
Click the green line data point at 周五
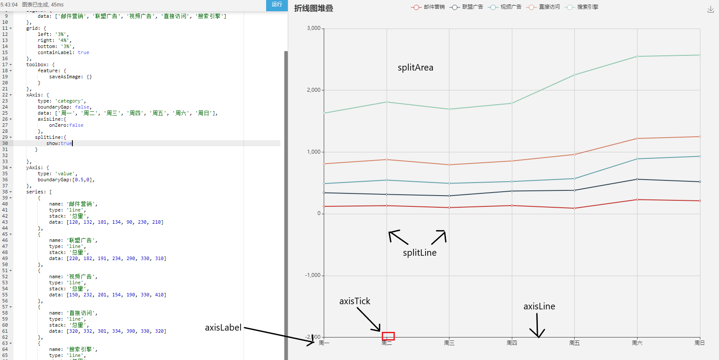575,75
